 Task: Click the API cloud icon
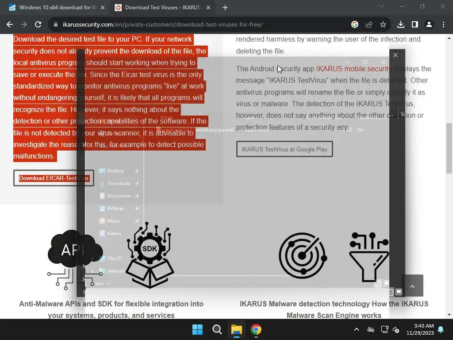coord(75,259)
